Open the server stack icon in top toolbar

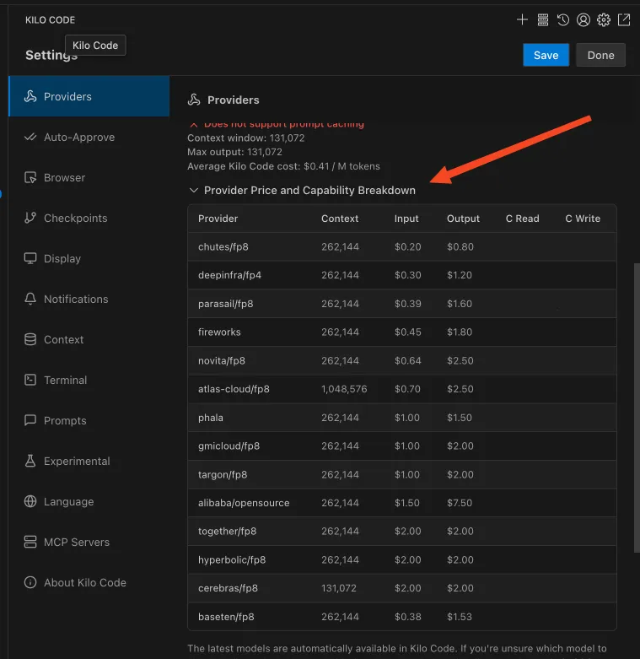tap(543, 19)
